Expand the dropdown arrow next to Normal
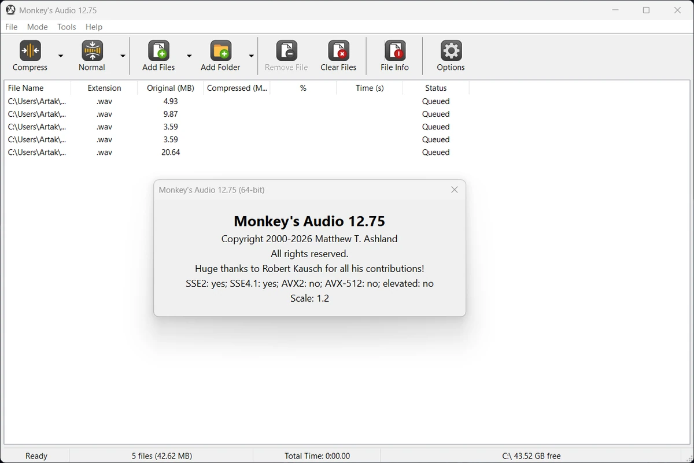Image resolution: width=694 pixels, height=463 pixels. 123,56
